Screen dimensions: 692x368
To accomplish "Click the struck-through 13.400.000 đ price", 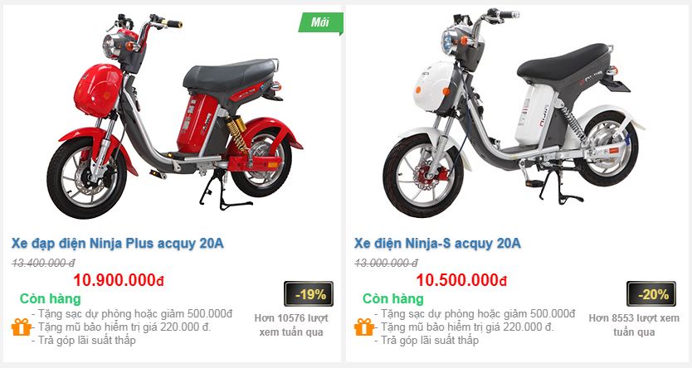I will [x=43, y=263].
